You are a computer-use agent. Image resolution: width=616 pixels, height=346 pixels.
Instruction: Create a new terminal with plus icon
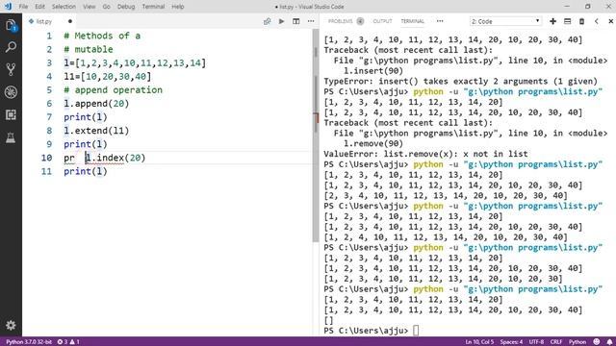tap(552, 21)
